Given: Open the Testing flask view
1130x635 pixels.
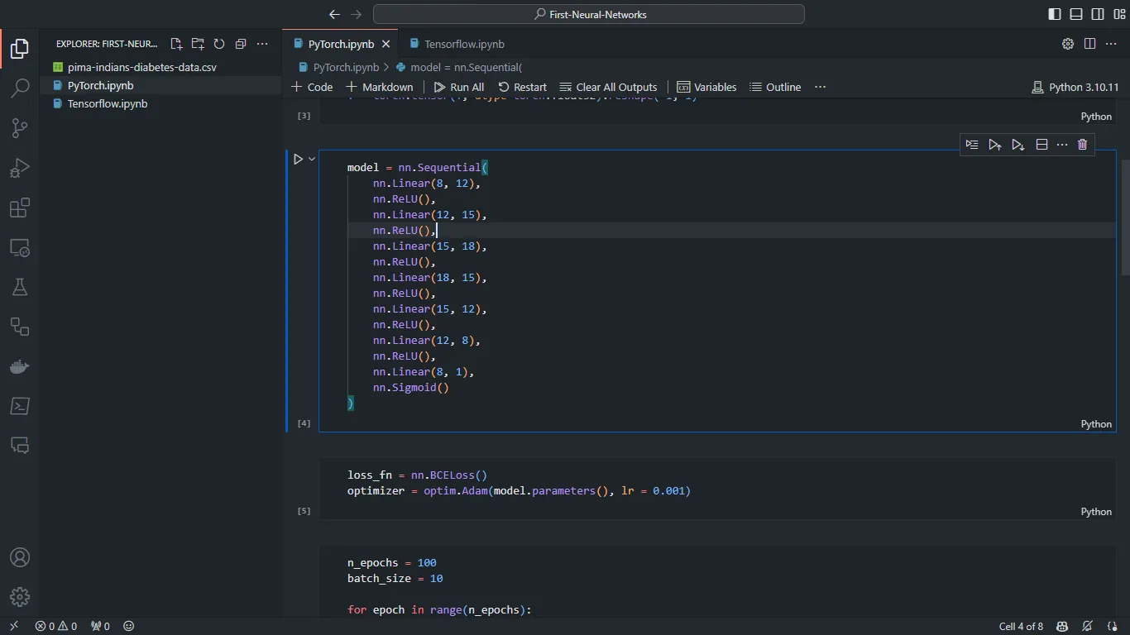Looking at the screenshot, I should point(20,287).
